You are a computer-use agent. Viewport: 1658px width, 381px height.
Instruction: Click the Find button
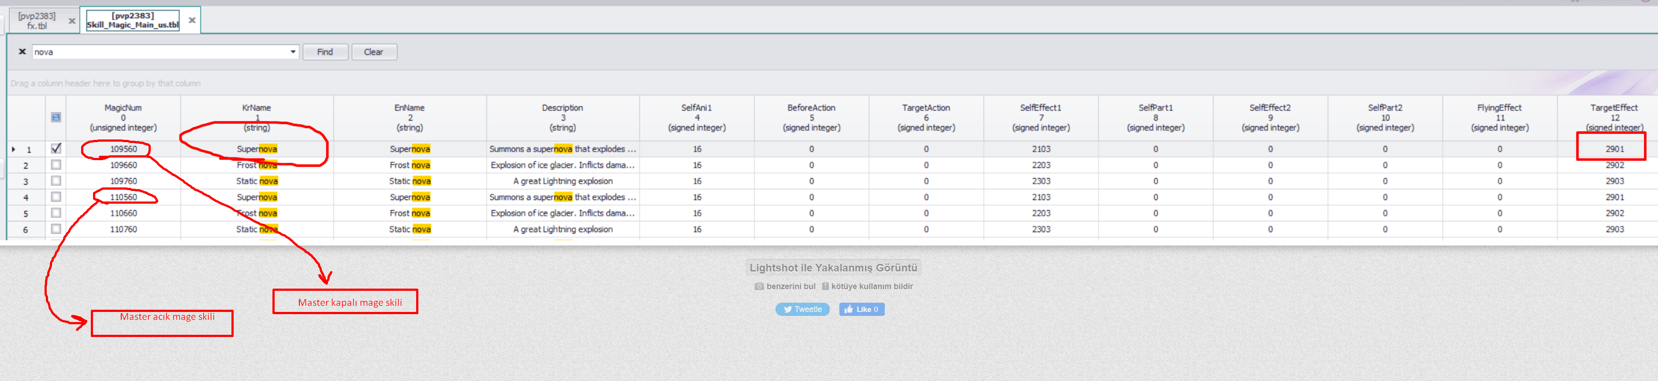(325, 52)
